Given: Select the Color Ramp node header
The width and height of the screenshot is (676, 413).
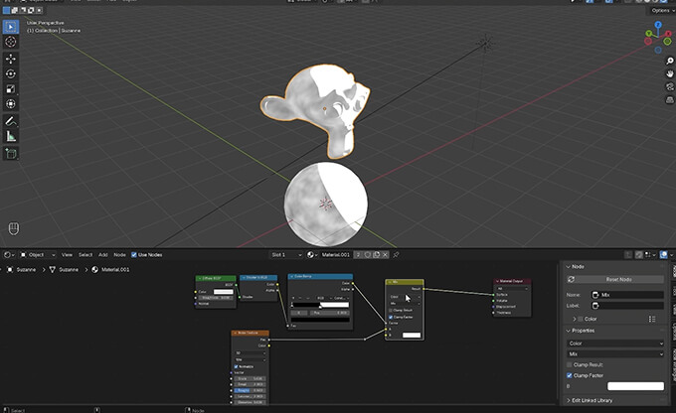Looking at the screenshot, I should pyautogui.click(x=320, y=276).
